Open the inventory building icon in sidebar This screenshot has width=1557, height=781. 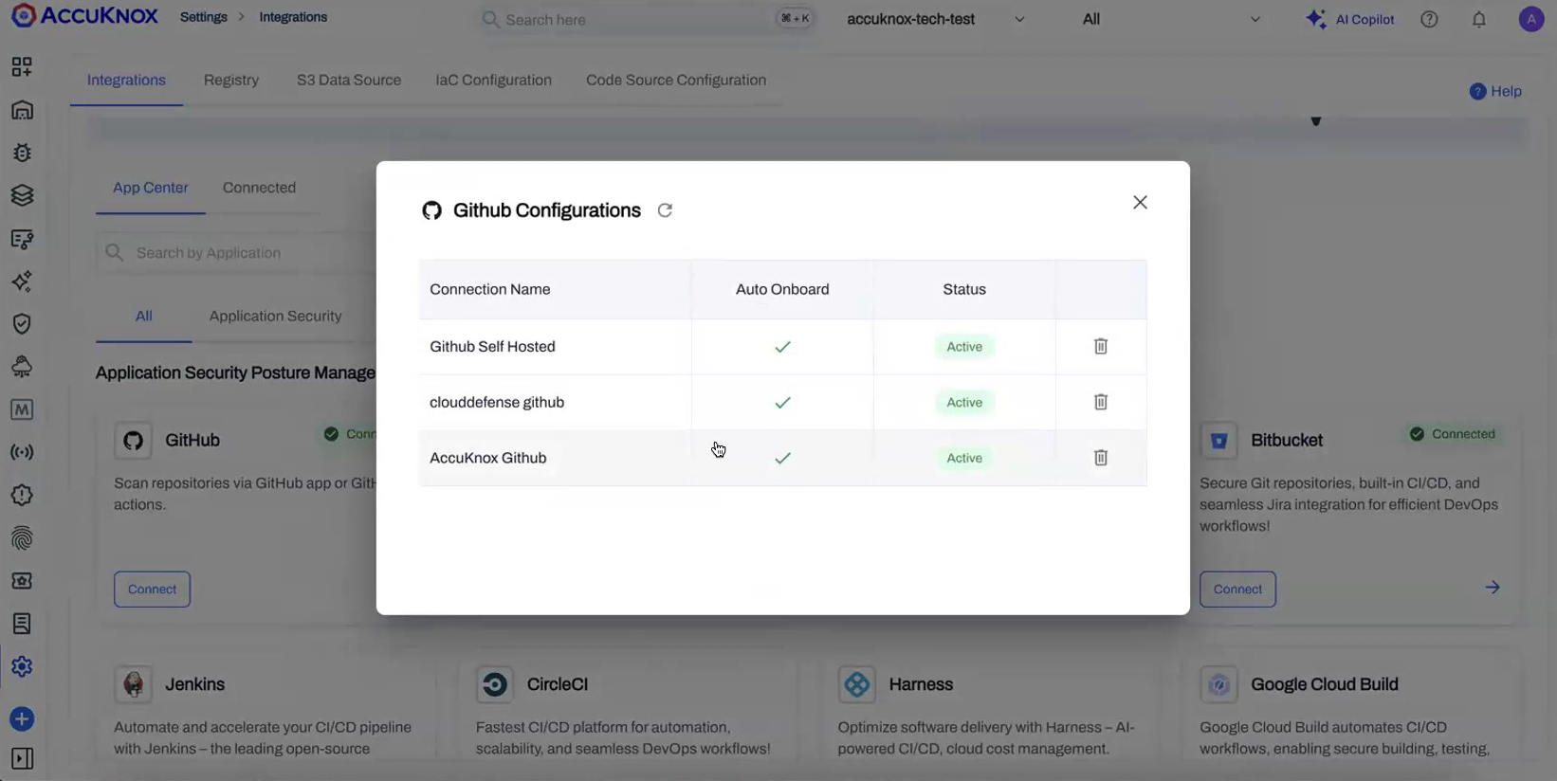pyautogui.click(x=22, y=110)
